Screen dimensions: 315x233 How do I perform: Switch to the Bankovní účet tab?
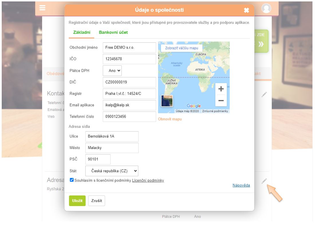(x=113, y=32)
